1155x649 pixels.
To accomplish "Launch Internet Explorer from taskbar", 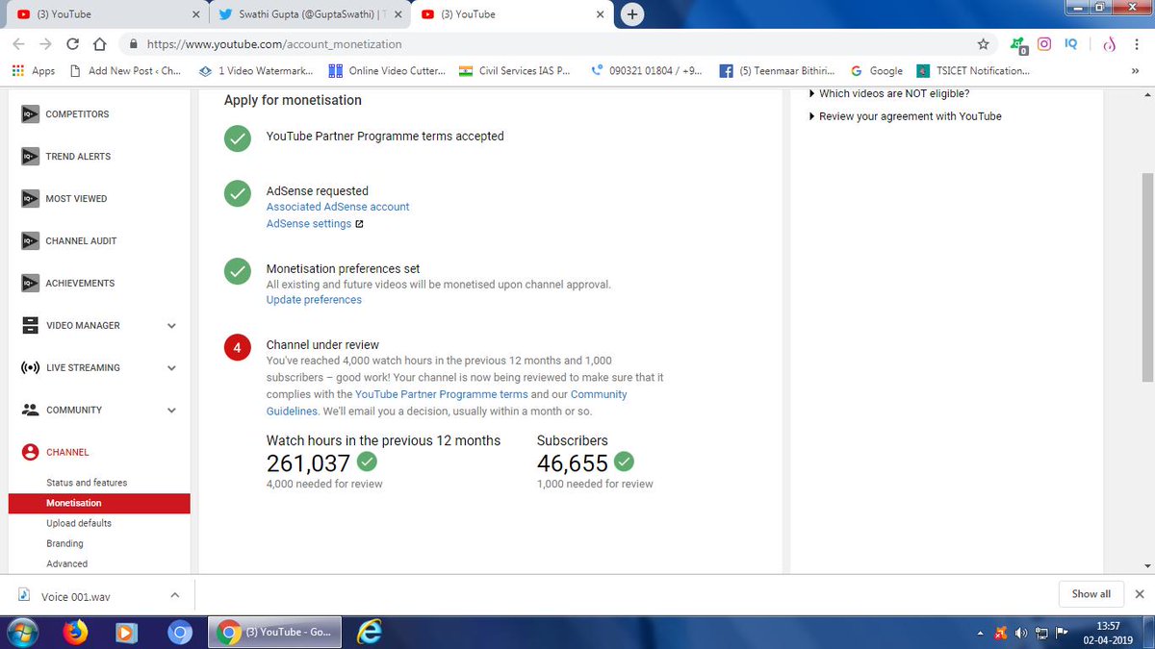I will 370,632.
